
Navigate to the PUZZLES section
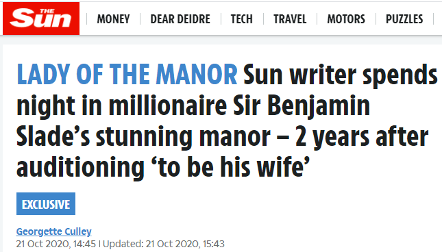pyautogui.click(x=404, y=19)
